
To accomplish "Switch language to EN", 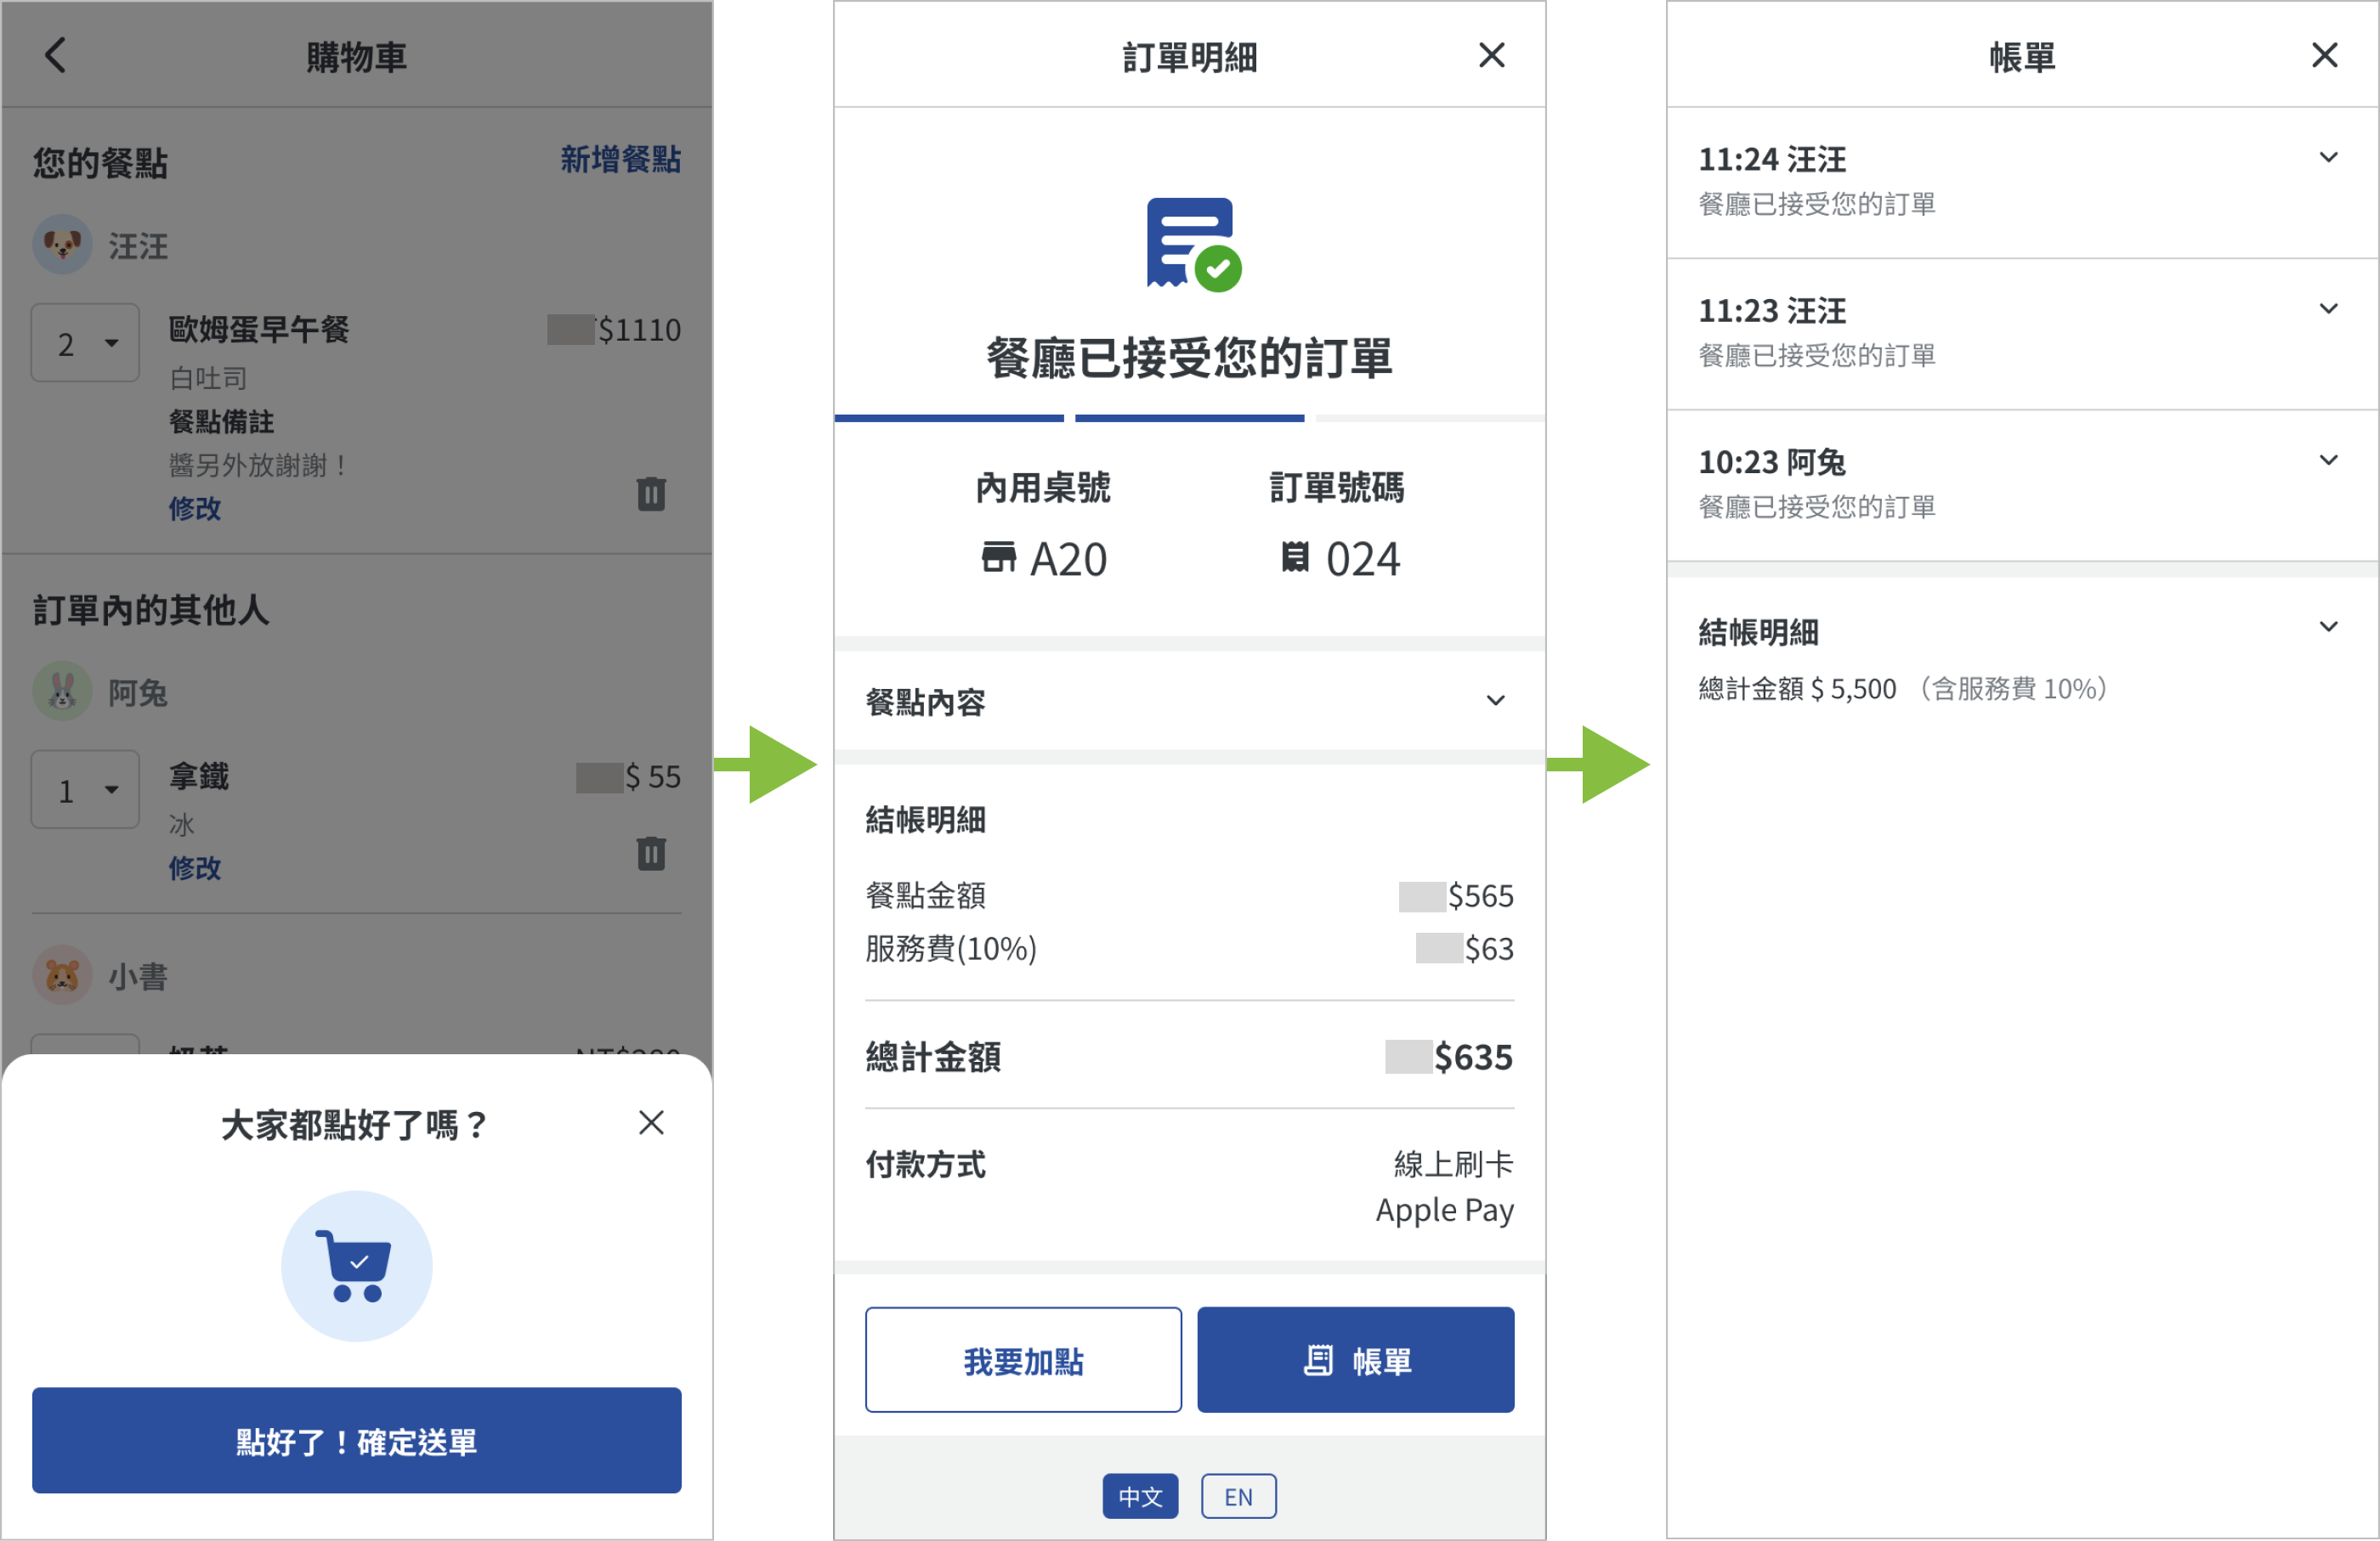I will (1238, 1496).
